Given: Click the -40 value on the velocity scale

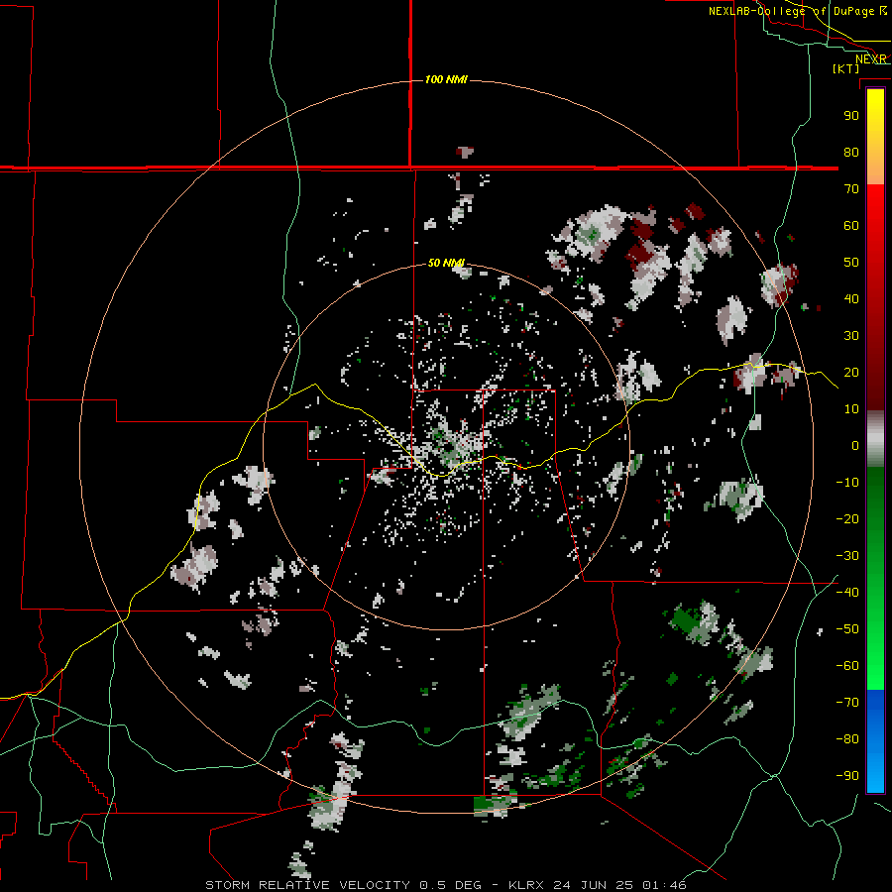Looking at the screenshot, I should [847, 593].
